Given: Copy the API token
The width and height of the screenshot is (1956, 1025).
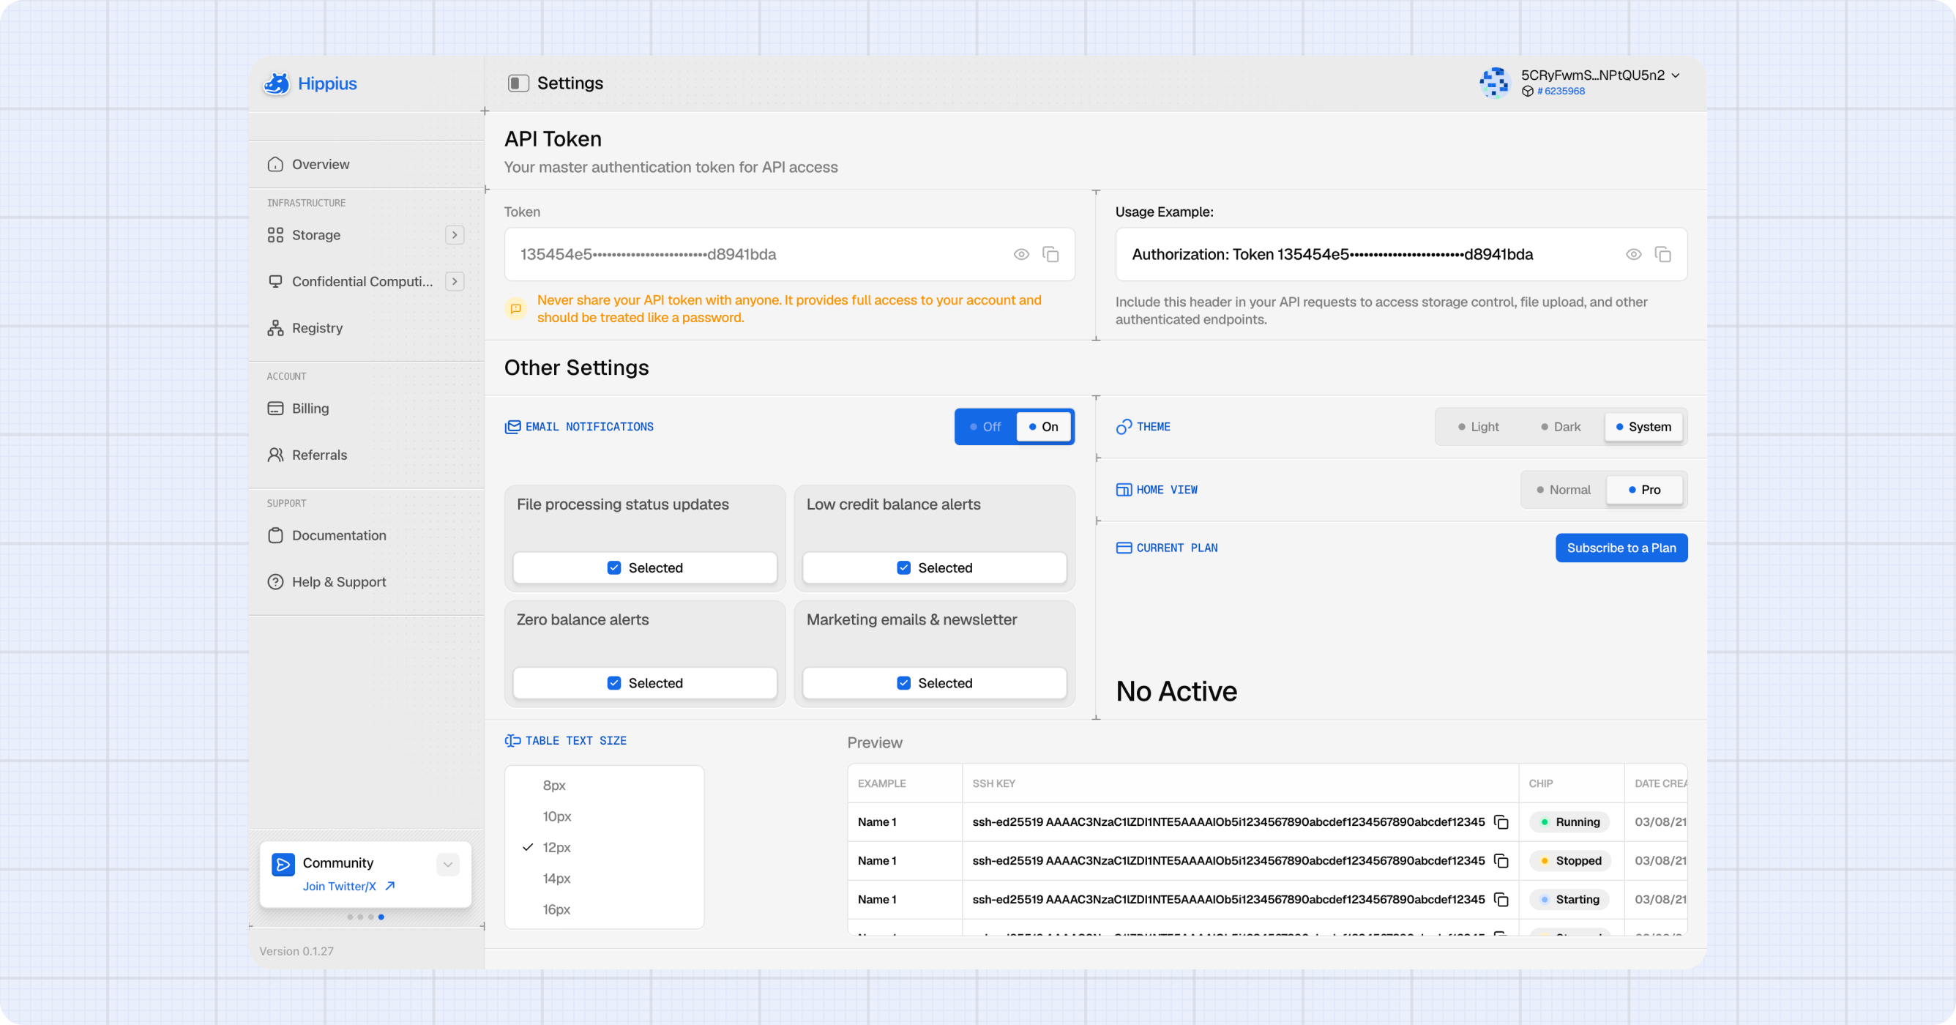Looking at the screenshot, I should 1050,254.
